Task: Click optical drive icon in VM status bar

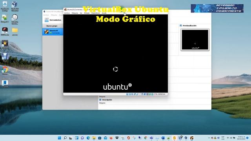Action: (x=130, y=94)
